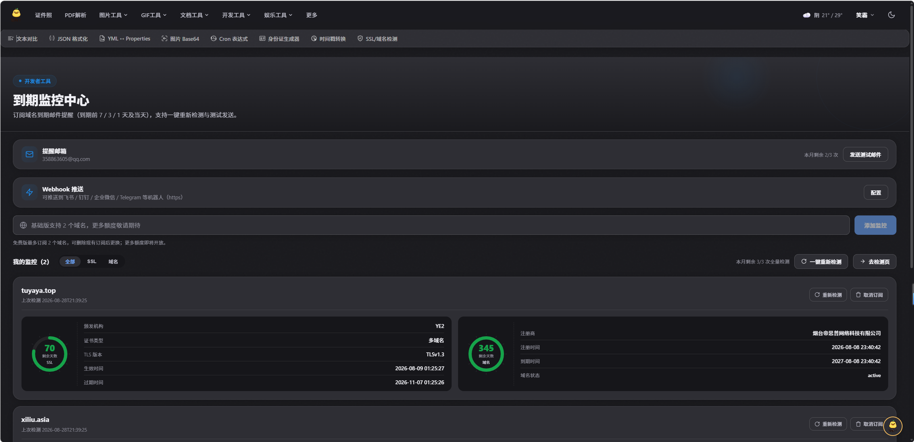Recheck xiliu.asia with 重新检测
The image size is (914, 442).
[x=828, y=424]
